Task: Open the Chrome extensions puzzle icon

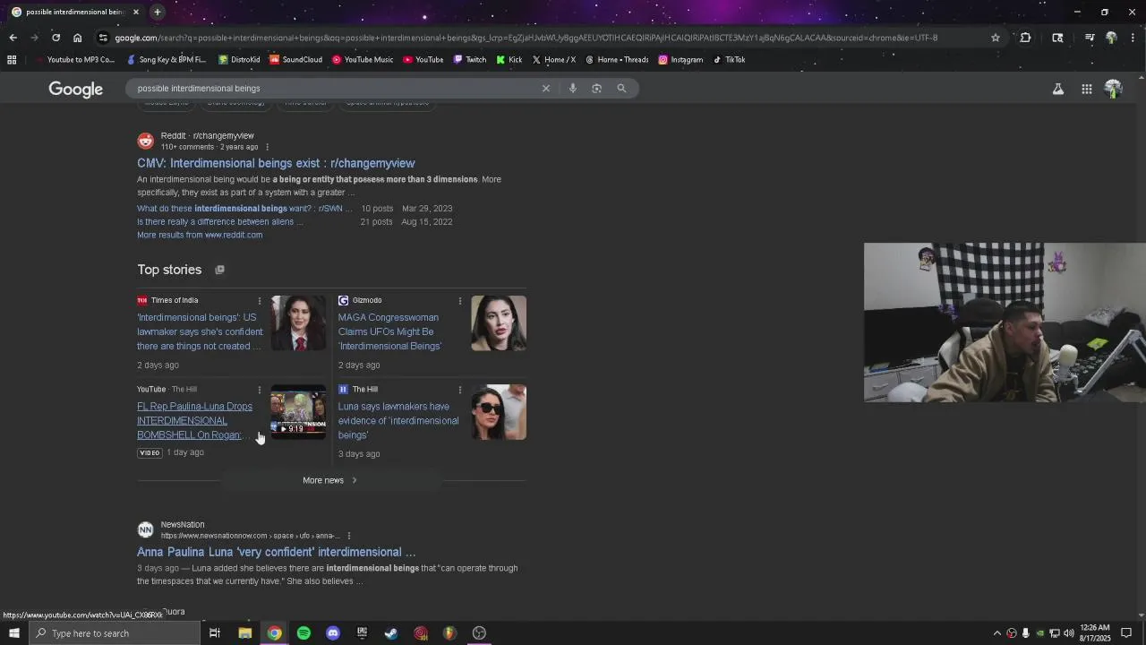Action: (1025, 38)
